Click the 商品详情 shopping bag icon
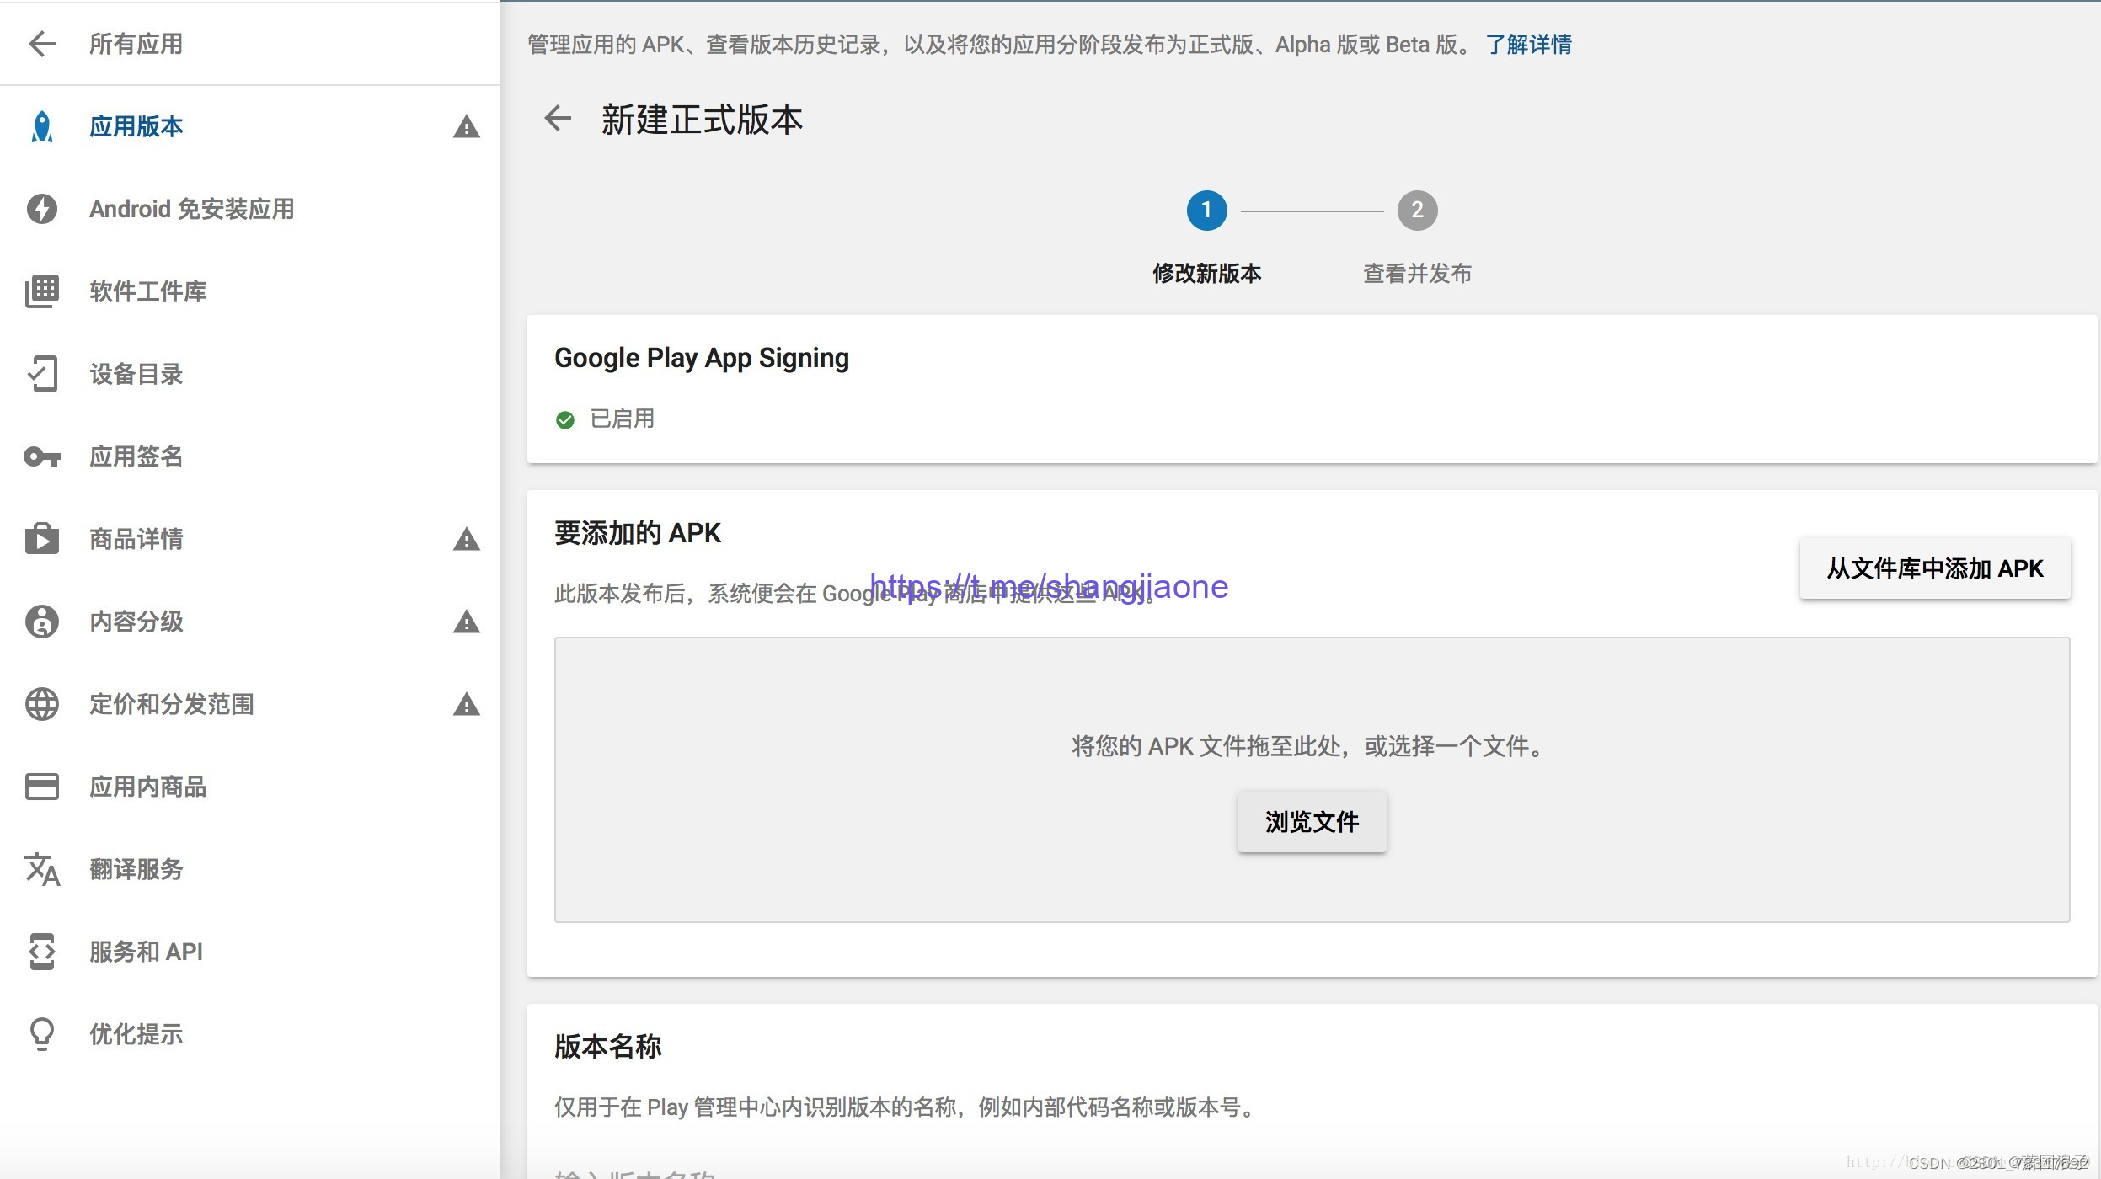 coord(42,539)
